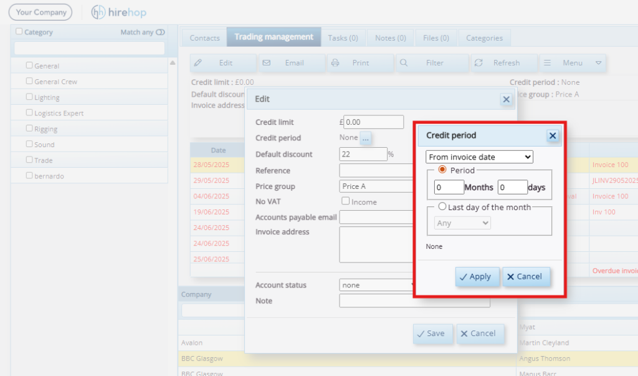
Task: Click the Refresh arrows icon
Action: pos(478,63)
